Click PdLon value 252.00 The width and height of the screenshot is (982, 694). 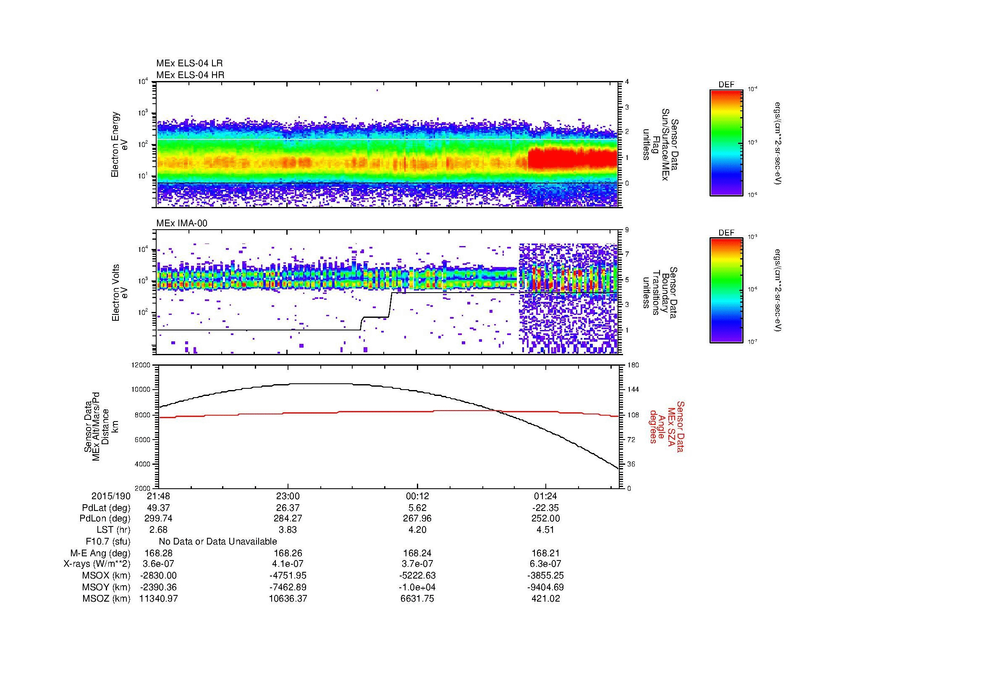coord(546,519)
